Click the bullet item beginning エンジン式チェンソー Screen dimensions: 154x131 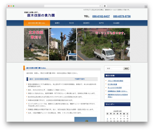point(62,105)
